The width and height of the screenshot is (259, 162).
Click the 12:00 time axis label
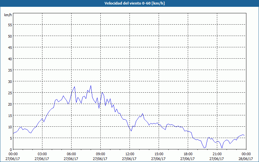[130, 154]
